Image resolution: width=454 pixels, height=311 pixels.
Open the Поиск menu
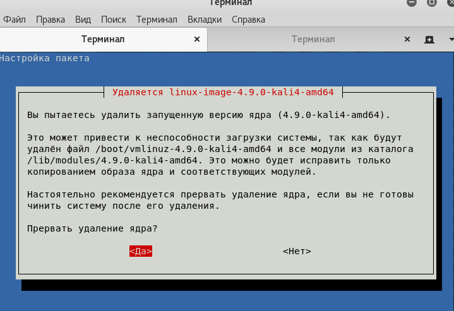click(114, 20)
